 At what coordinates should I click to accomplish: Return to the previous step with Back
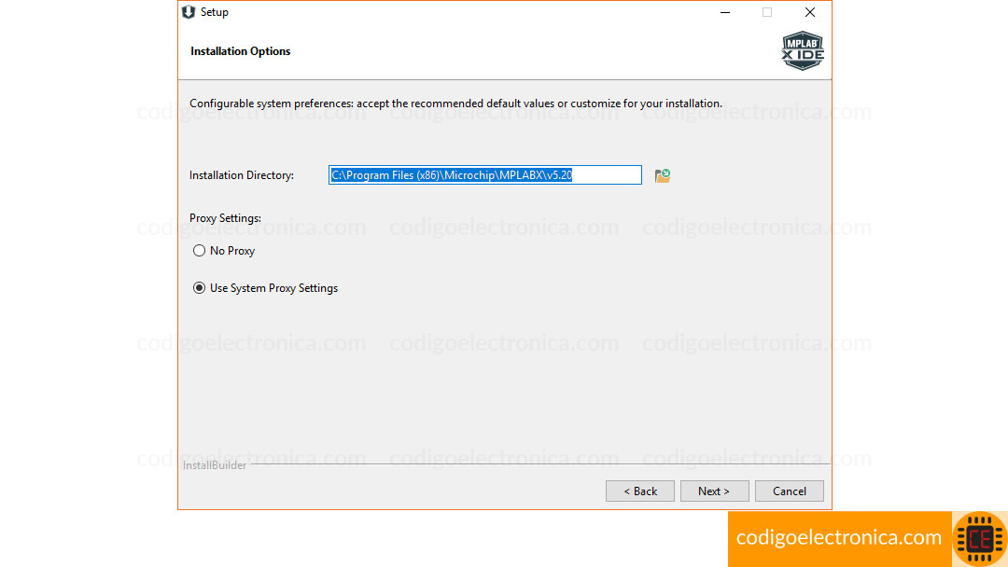point(639,491)
